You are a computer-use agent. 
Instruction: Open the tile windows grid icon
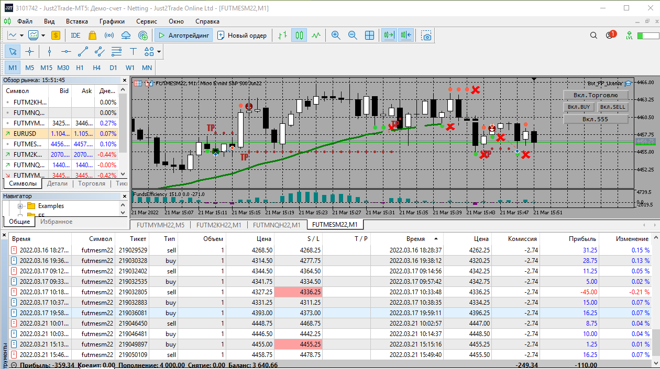coord(369,36)
